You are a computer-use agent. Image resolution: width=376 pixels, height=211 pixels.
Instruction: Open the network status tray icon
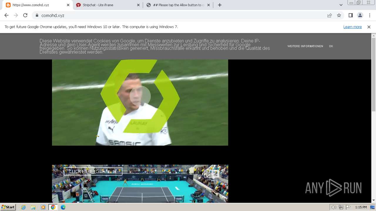pos(341,207)
